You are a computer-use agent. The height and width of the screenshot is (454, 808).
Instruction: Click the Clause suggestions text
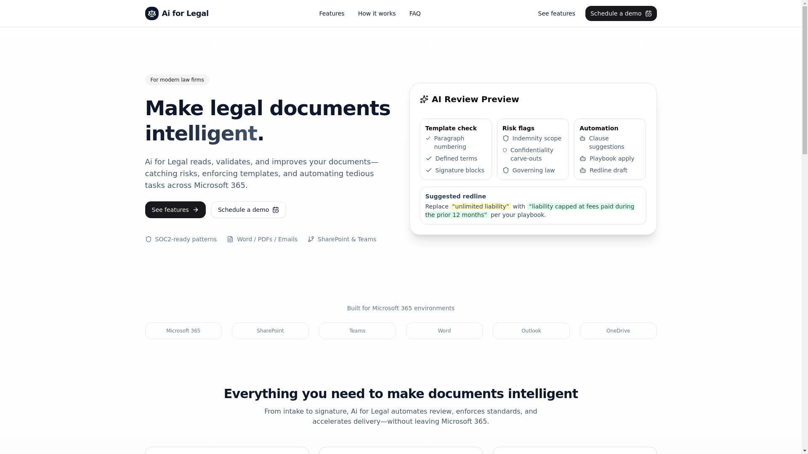607,143
